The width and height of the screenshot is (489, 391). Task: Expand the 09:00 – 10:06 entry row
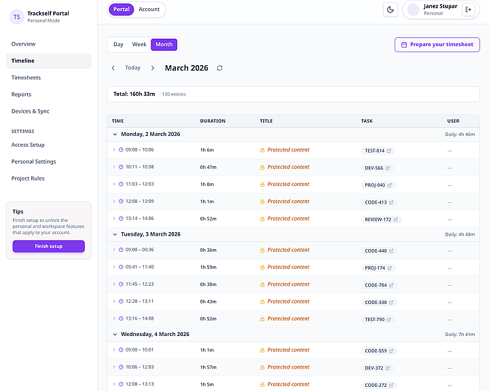click(114, 149)
